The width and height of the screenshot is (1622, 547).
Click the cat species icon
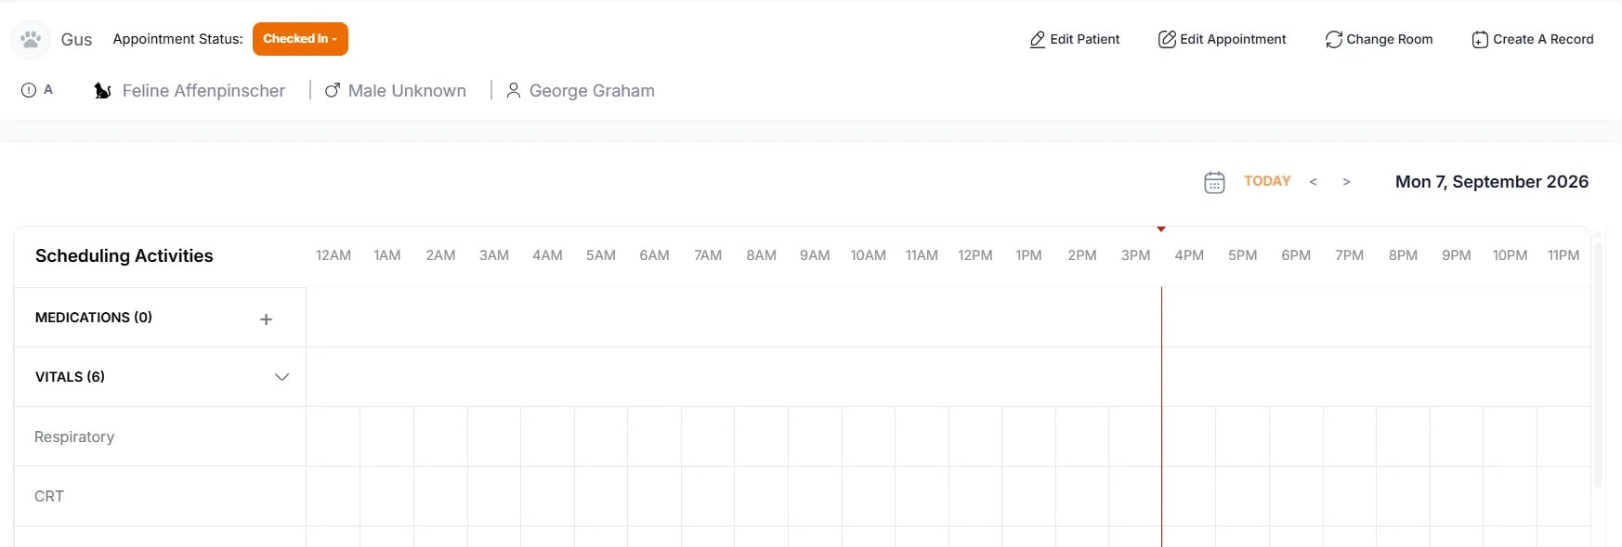102,91
